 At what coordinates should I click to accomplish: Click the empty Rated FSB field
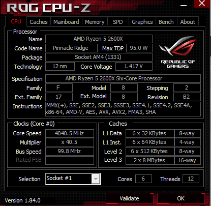point(70,160)
